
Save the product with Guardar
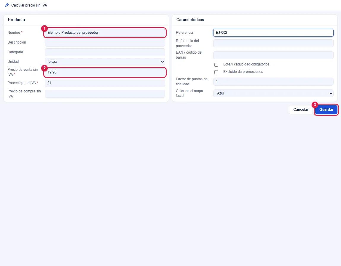point(326,110)
